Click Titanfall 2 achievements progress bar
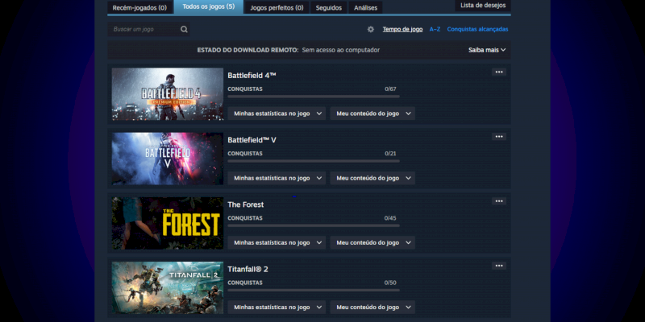 [314, 290]
